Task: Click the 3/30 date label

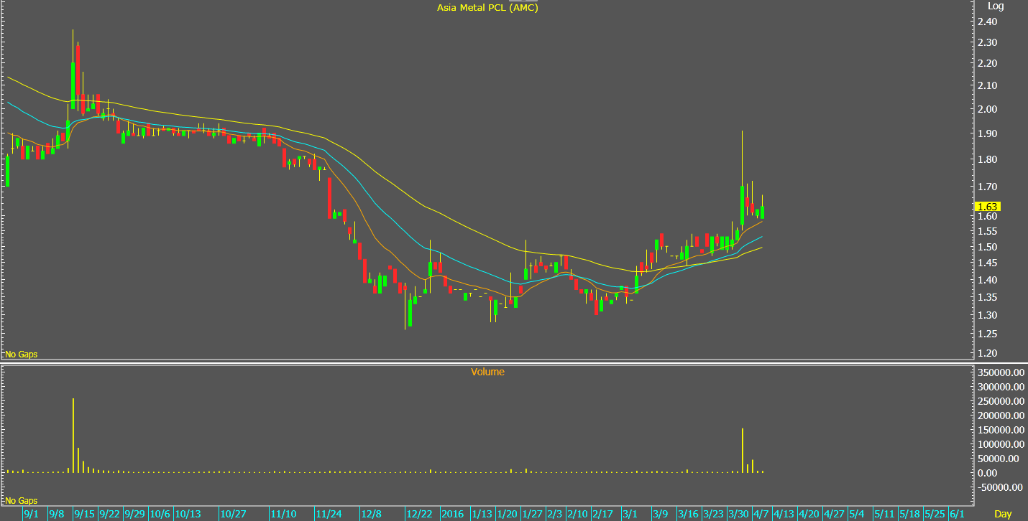Action: pos(738,515)
